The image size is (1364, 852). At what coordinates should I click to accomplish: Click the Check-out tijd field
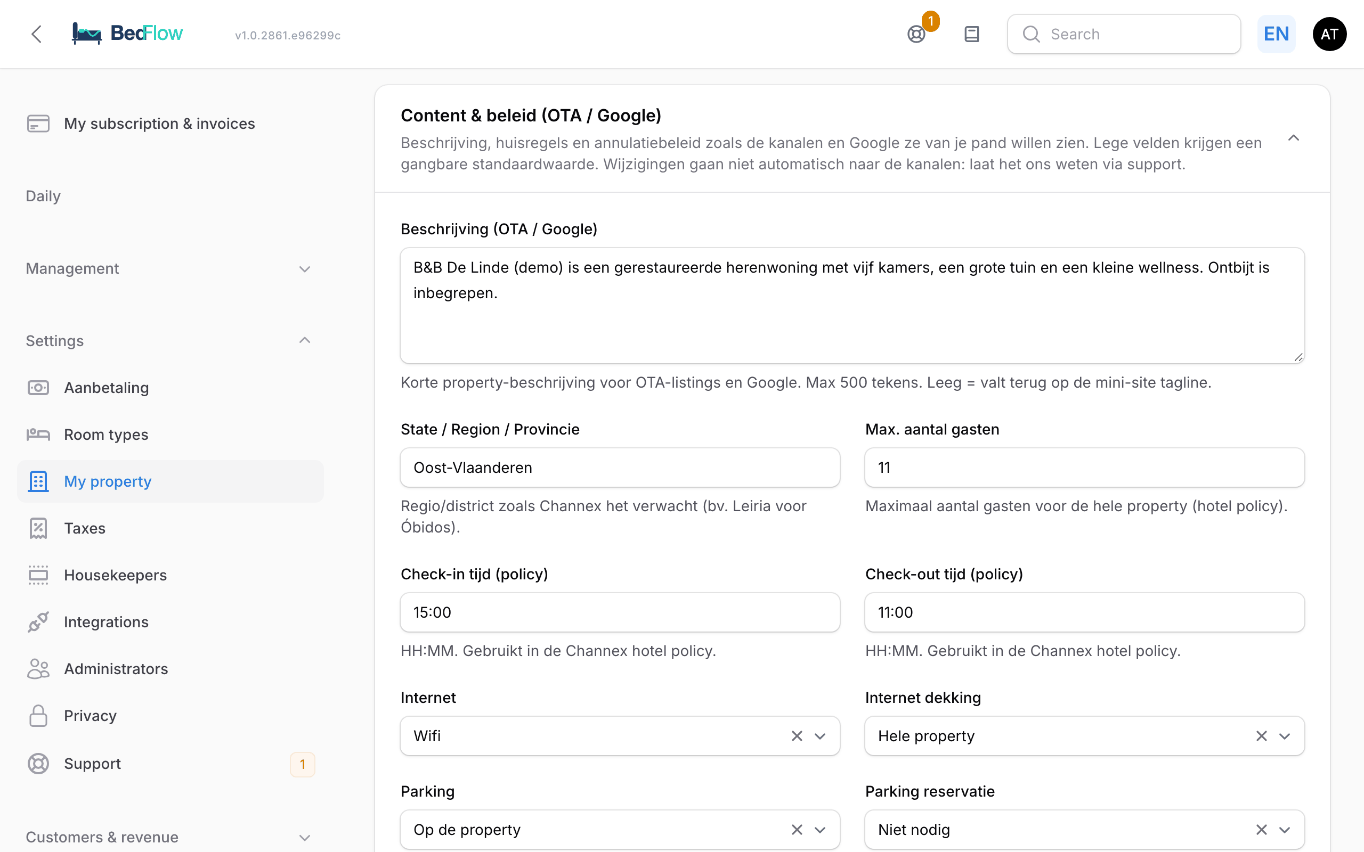pyautogui.click(x=1084, y=612)
